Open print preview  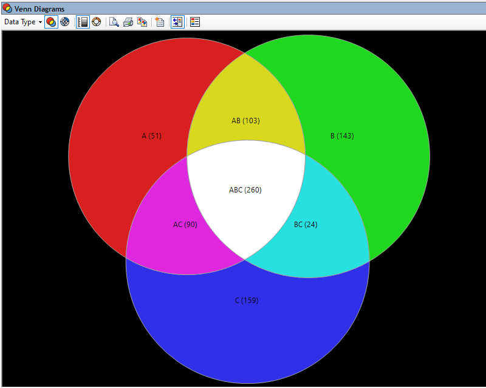114,22
